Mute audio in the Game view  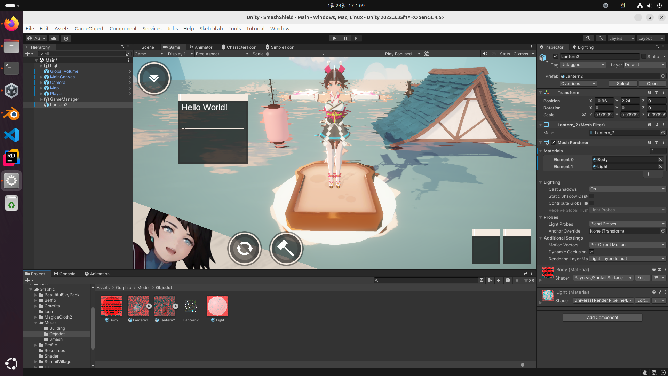485,54
